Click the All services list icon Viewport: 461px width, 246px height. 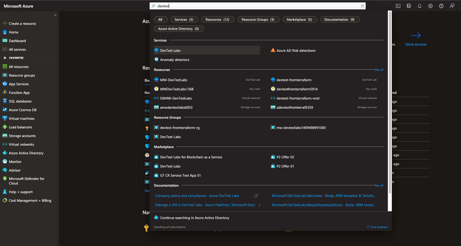[x=5, y=49]
